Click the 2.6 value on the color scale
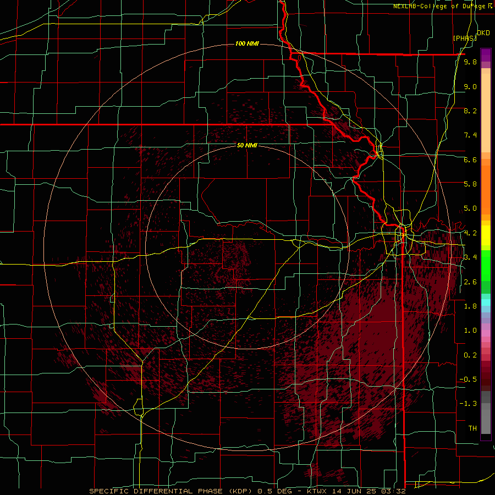 470,282
